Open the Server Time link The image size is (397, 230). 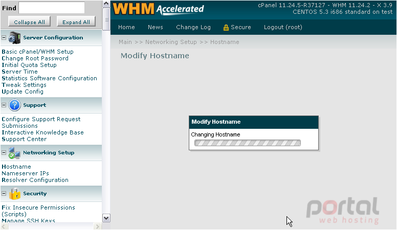point(20,72)
